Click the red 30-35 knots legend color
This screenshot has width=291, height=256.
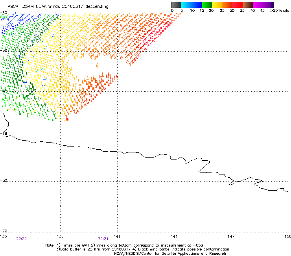point(238,5)
